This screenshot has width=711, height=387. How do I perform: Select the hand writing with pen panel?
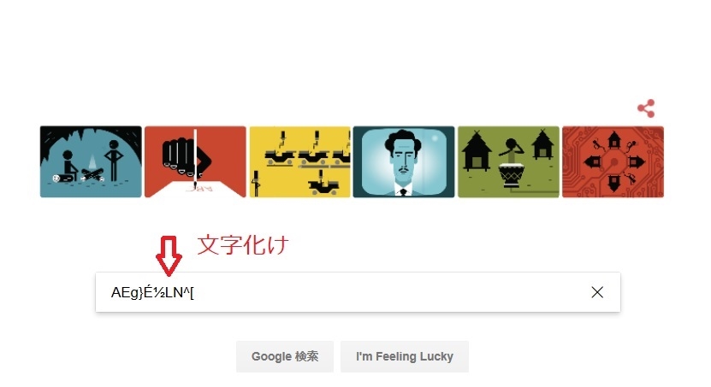tap(195, 161)
